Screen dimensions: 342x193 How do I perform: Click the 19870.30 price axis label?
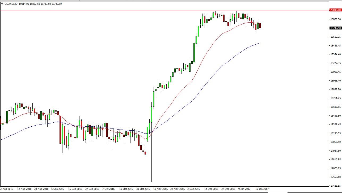click(336, 19)
